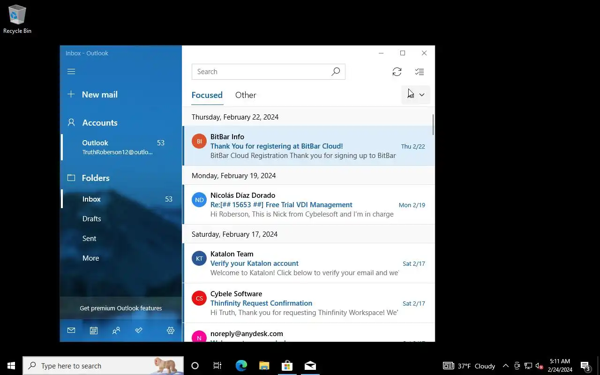
Task: Click the Accounts person icon
Action: pyautogui.click(x=71, y=122)
